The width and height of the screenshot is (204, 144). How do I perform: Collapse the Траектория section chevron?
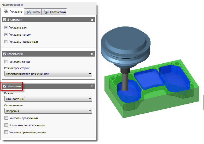pyautogui.click(x=92, y=54)
